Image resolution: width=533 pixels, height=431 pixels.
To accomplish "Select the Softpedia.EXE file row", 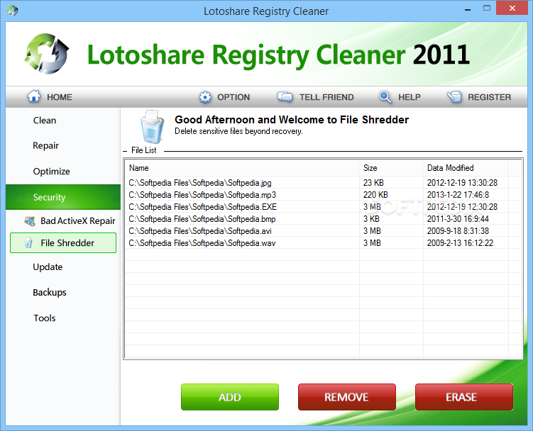I will [x=324, y=207].
